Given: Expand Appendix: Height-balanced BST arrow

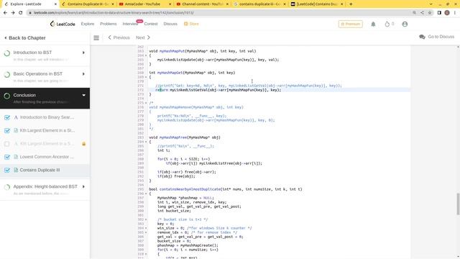Looking at the screenshot, I should click(83, 187).
